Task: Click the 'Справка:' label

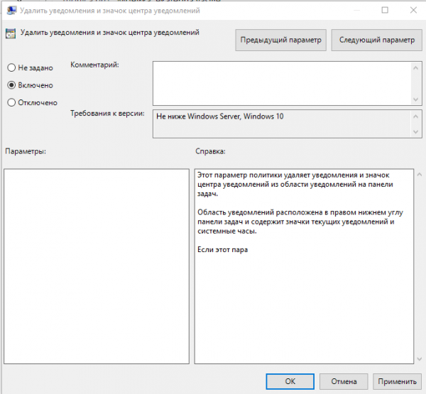Action: click(x=210, y=151)
